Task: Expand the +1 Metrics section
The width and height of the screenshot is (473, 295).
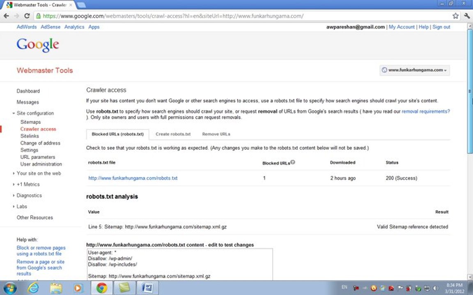Action: (x=14, y=184)
